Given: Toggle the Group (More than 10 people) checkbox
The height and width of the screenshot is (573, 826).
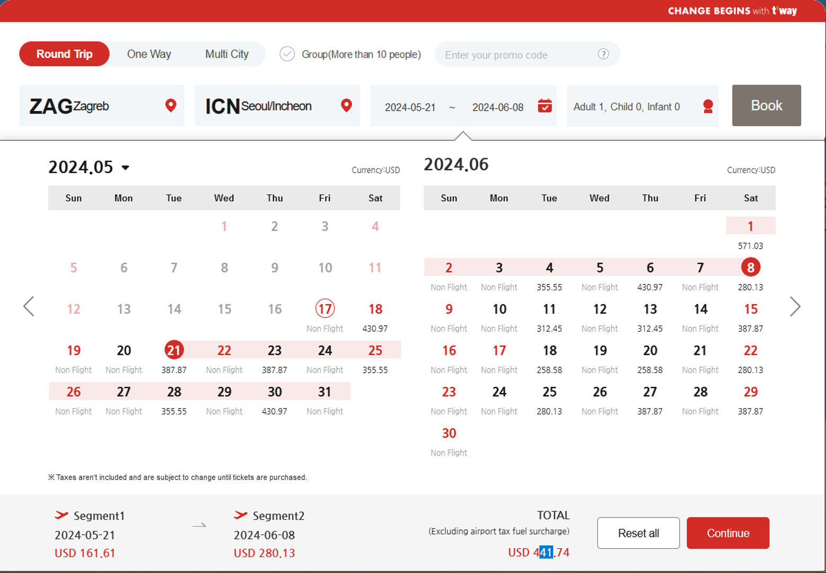Looking at the screenshot, I should coord(287,54).
